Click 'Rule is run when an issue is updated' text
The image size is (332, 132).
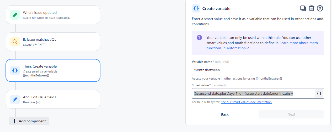tap(46, 18)
